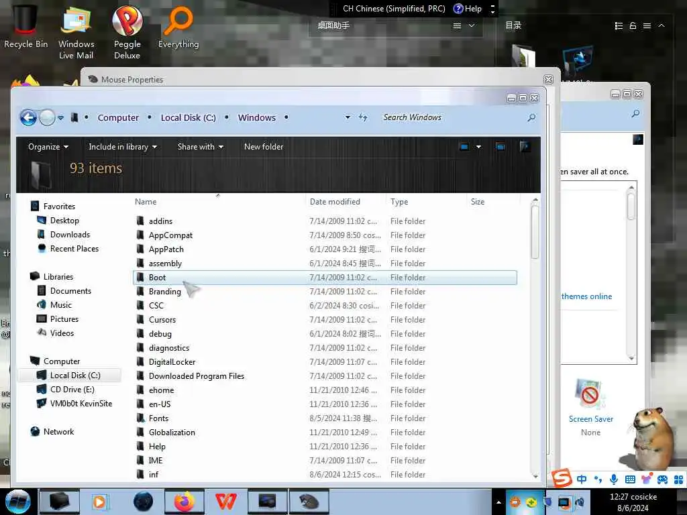Select CD Drive (E:) in navigation pane
The width and height of the screenshot is (687, 515).
coord(72,390)
